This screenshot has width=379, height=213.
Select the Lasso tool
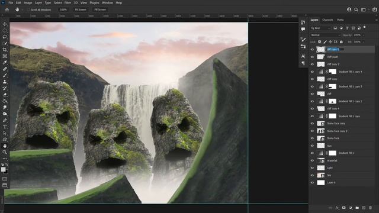(5, 37)
